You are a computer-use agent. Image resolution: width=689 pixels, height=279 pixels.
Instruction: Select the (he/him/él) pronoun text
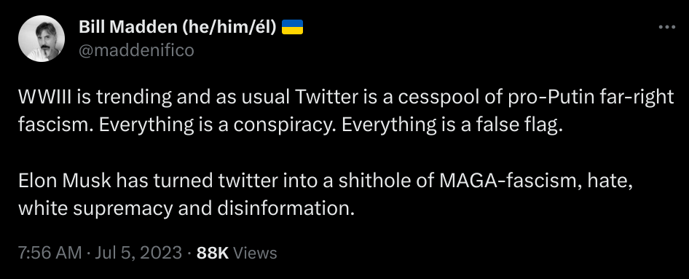[x=227, y=27]
